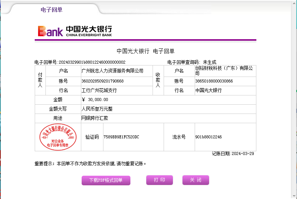Click payee bank 中国光大银行 cell
This screenshot has height=199, width=297.
pyautogui.click(x=225, y=91)
